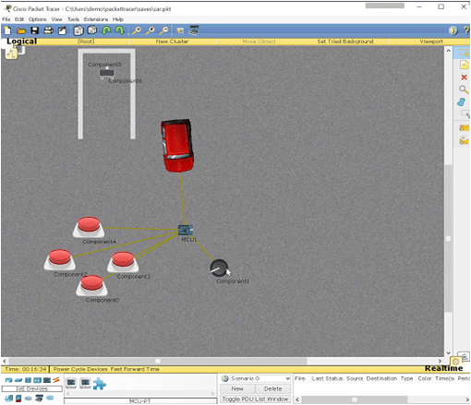
Task: Switch to the Logical workspace tab
Action: pos(22,42)
